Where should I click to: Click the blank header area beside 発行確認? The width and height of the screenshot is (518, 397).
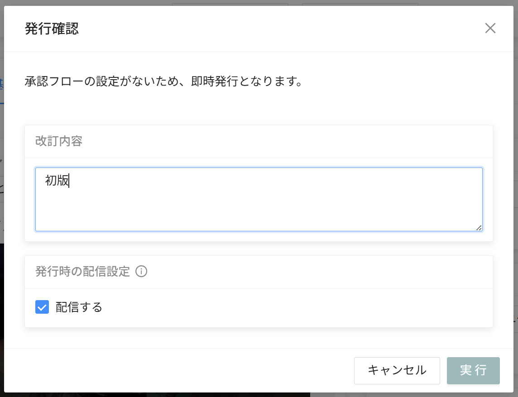coord(272,29)
